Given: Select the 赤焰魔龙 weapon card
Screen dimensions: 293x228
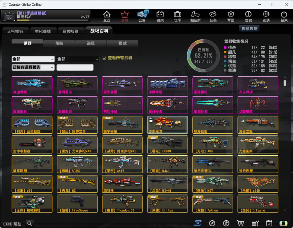Looking at the screenshot, I should click(x=168, y=125).
